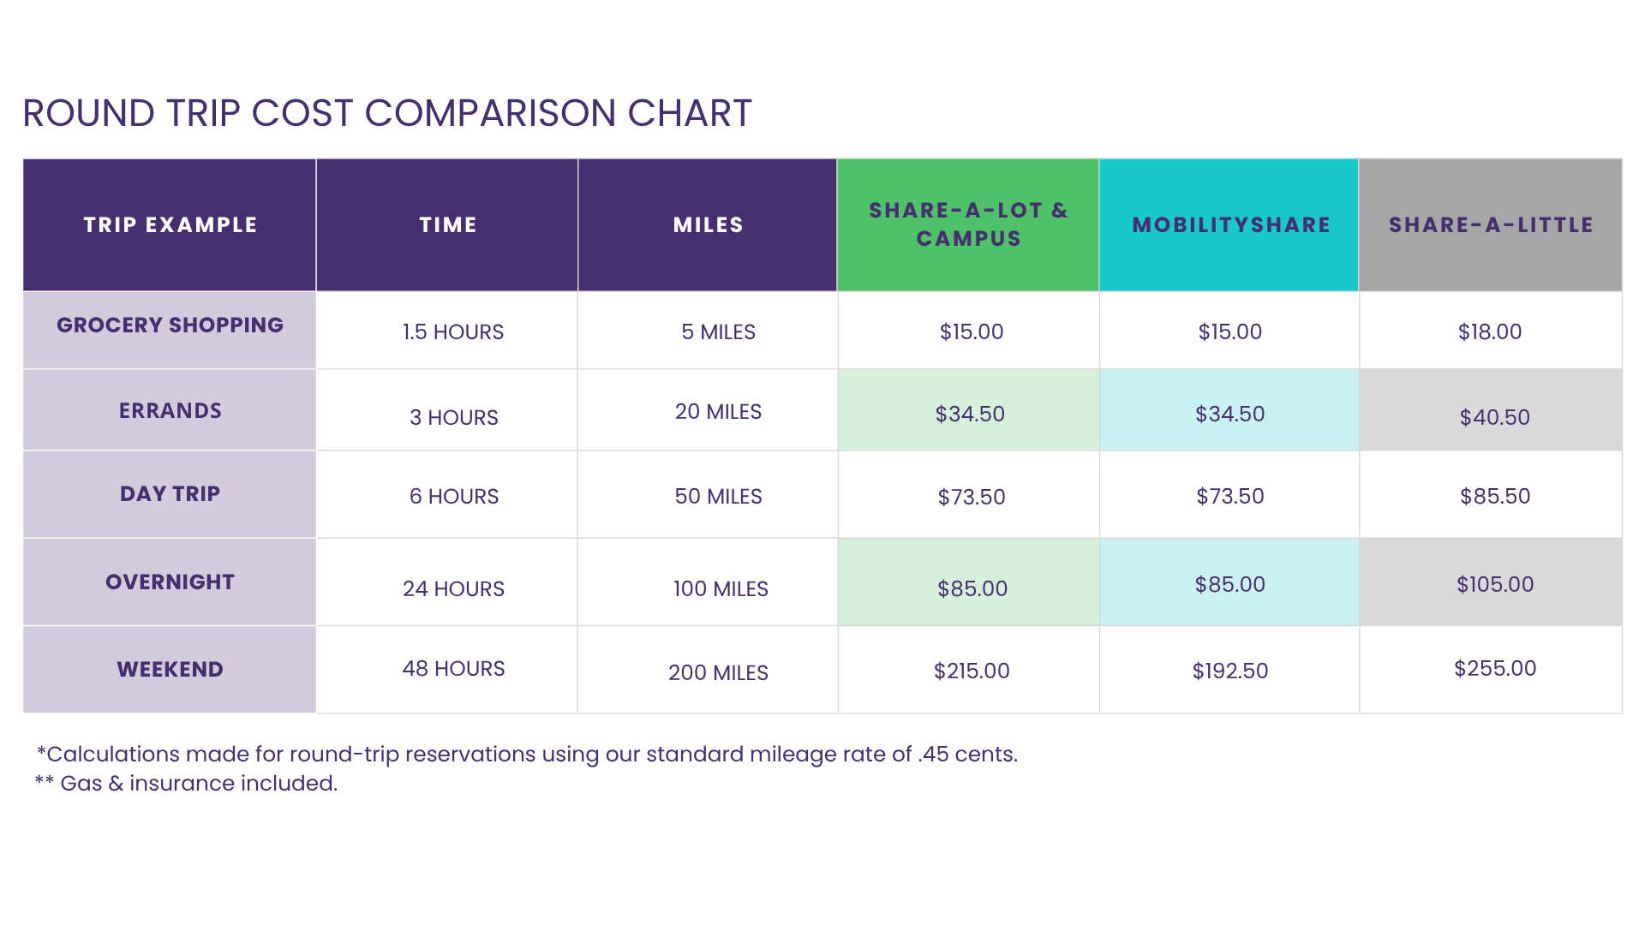Click the Round Trip Cost Comparison Chart title

(387, 113)
